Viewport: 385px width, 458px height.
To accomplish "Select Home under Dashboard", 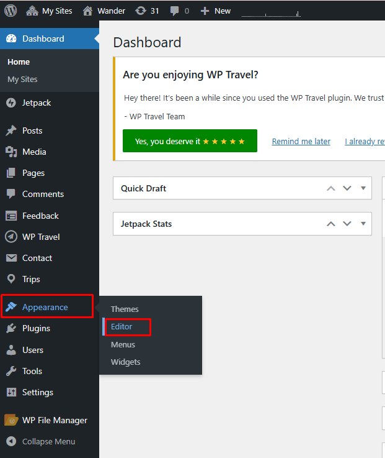I will click(19, 62).
